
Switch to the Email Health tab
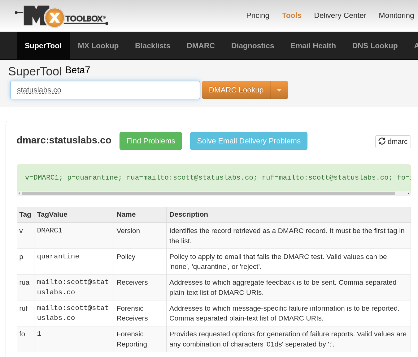coord(313,46)
